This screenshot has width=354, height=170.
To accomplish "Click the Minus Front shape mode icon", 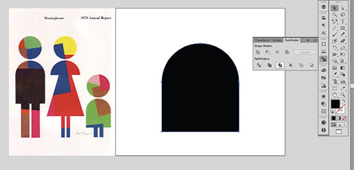I will 268,52.
